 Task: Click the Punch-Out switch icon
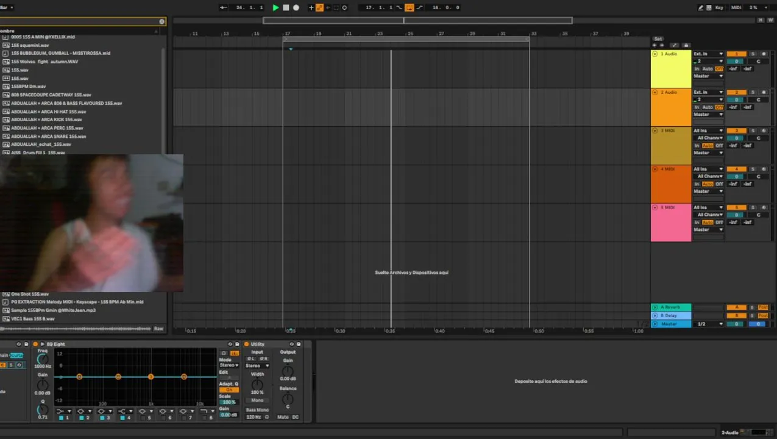click(x=419, y=7)
